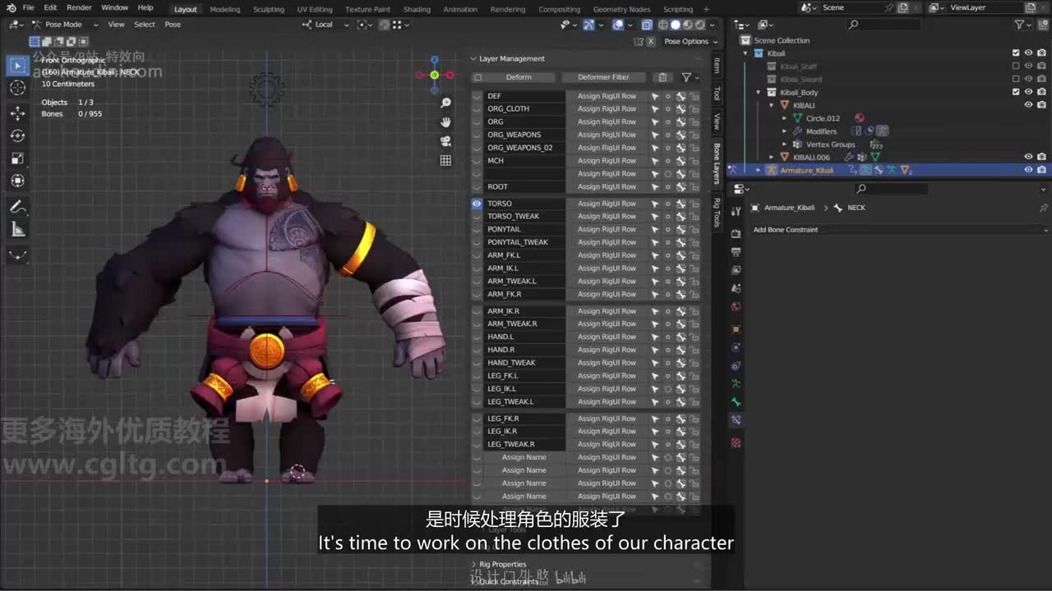
Task: Activate the Cursor tool
Action: [x=17, y=88]
